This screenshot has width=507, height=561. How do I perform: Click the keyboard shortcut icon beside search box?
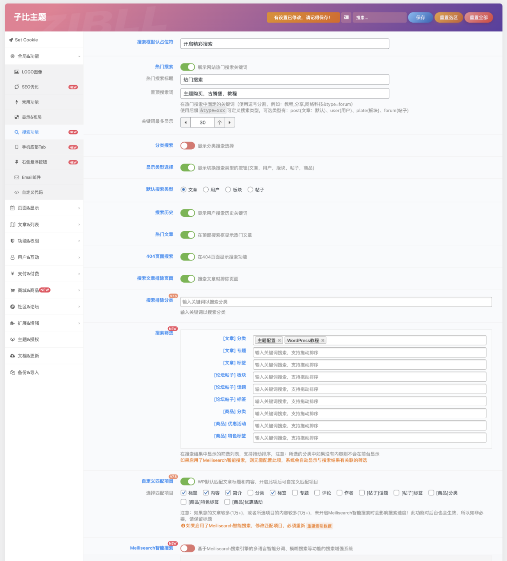coord(346,17)
